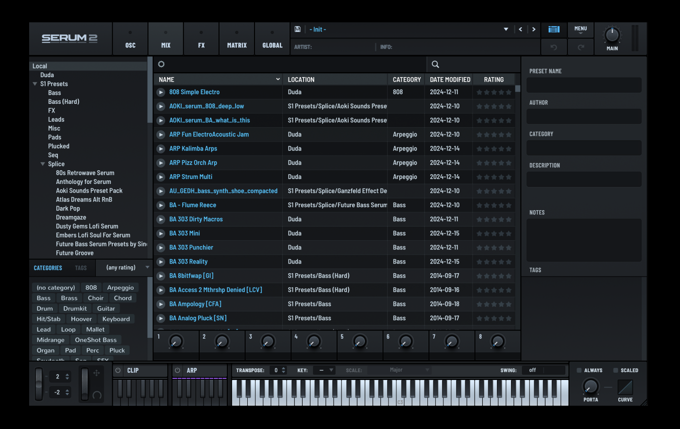Toggle the Bass category filter tag
The width and height of the screenshot is (680, 429).
click(44, 298)
